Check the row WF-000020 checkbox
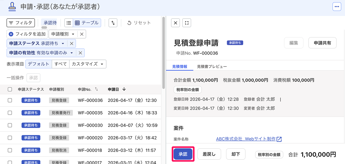Screen dimensions: 345x164 [x=10, y=138]
